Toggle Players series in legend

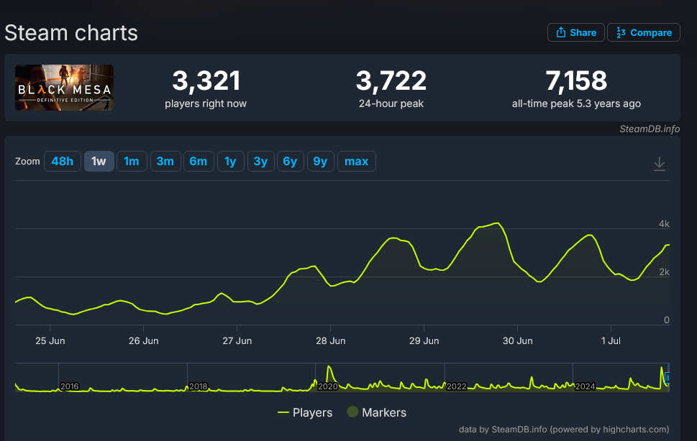[305, 412]
